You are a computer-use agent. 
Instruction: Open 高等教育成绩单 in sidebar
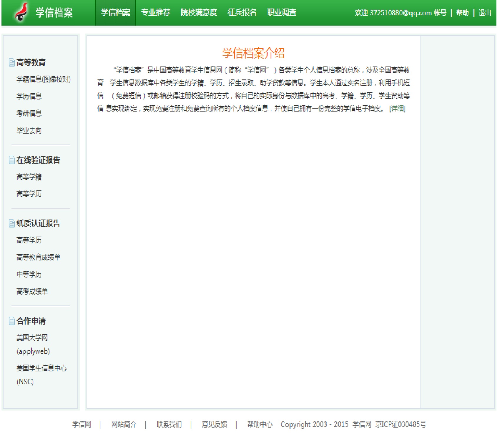click(x=38, y=257)
